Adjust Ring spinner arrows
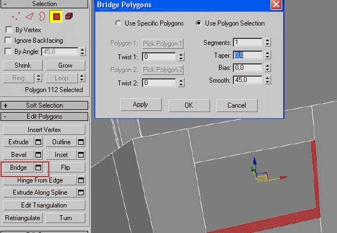The height and width of the screenshot is (233, 337). (39, 78)
